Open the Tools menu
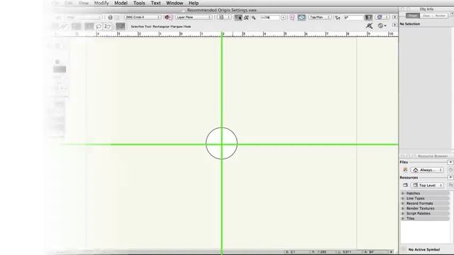Viewport: 454px width, 255px height. (x=139, y=3)
